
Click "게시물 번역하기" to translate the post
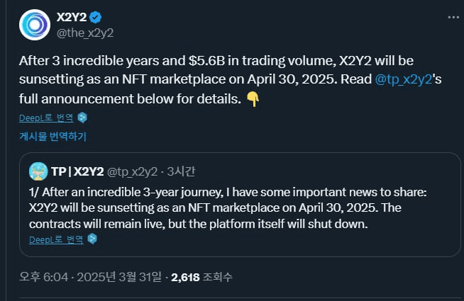tap(53, 136)
